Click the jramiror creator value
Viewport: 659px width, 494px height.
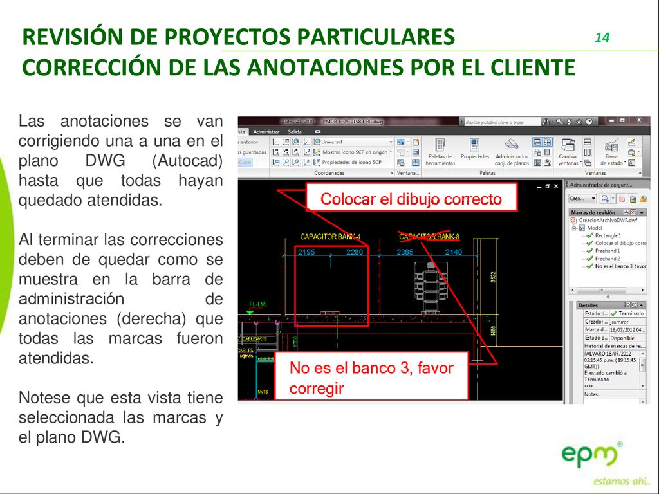[x=627, y=322]
